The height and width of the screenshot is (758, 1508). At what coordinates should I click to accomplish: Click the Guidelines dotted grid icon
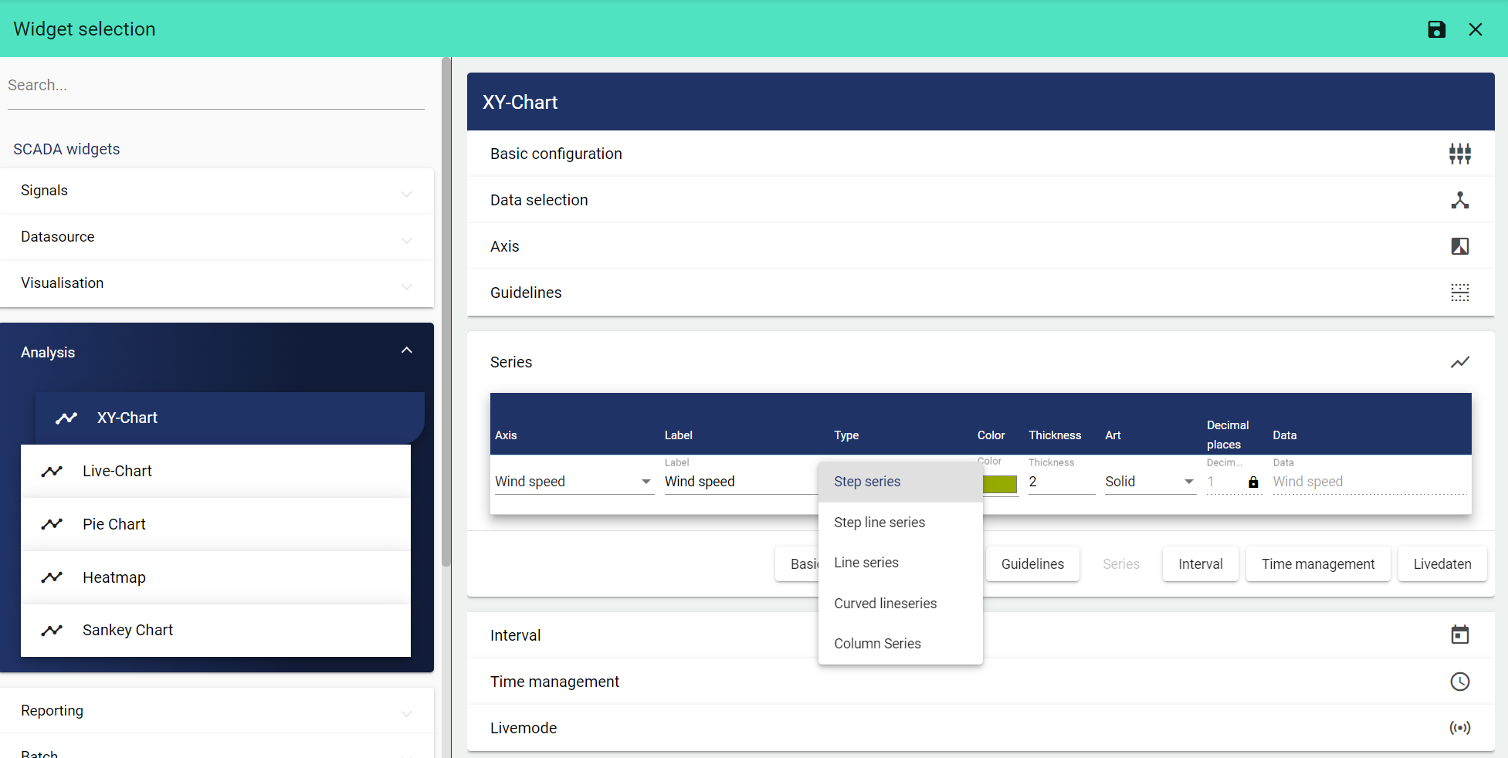(x=1459, y=293)
